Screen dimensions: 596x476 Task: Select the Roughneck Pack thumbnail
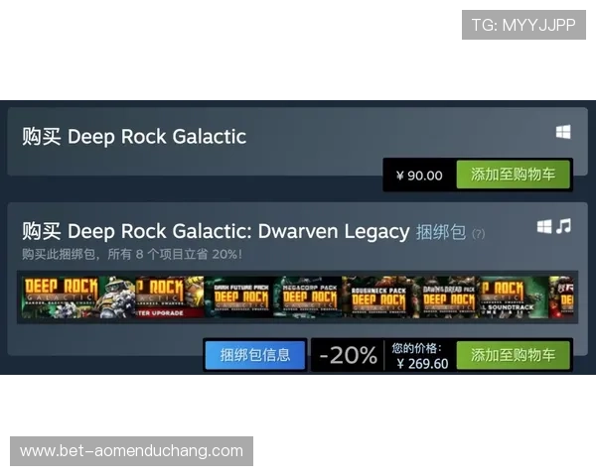[376, 297]
